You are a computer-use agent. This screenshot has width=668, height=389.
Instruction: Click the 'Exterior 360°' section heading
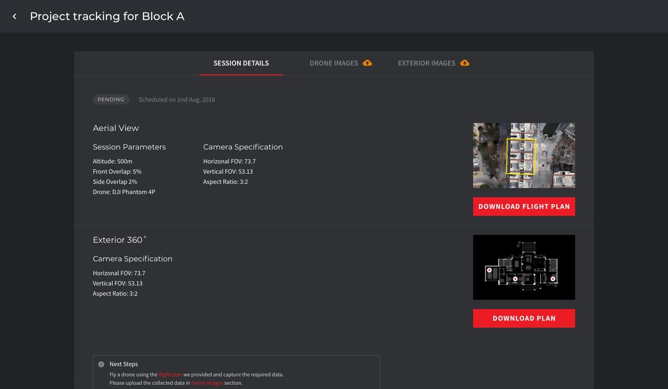coord(120,240)
